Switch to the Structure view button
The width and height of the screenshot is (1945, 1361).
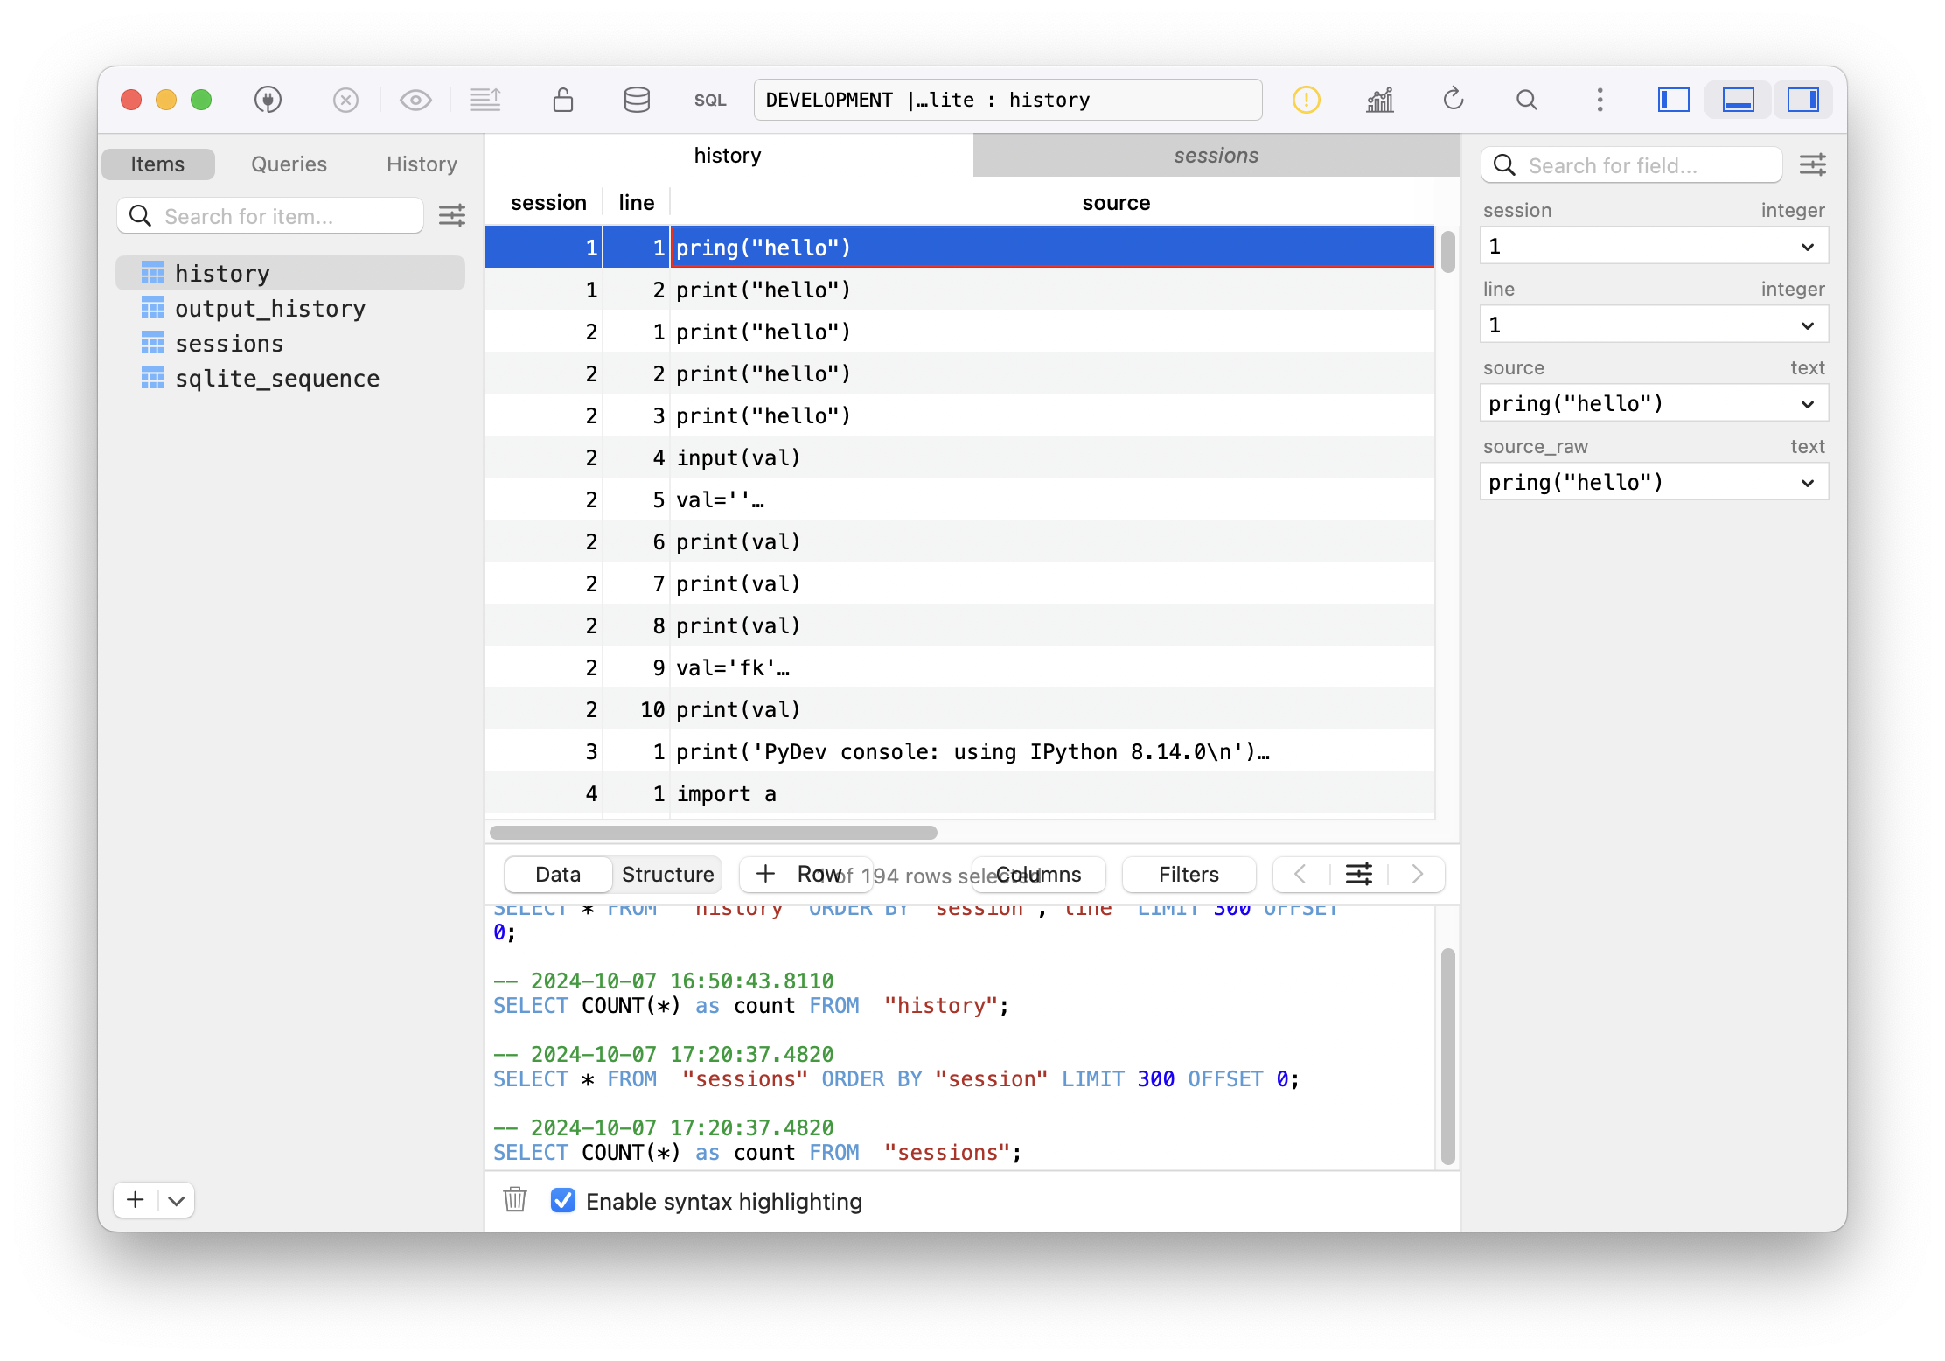point(667,875)
